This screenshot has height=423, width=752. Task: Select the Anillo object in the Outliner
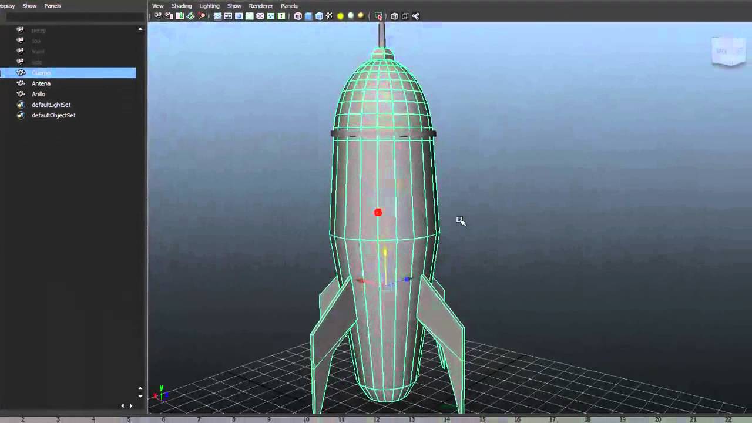tap(38, 94)
